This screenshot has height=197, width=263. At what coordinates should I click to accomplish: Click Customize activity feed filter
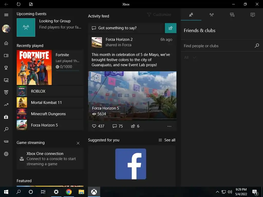pos(159,15)
